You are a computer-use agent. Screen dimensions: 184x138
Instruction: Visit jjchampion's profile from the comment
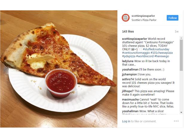129,74
